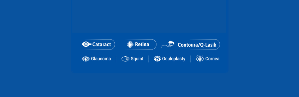Click the Glaucoma eye icon
The width and height of the screenshot is (299, 97).
[x=86, y=59]
